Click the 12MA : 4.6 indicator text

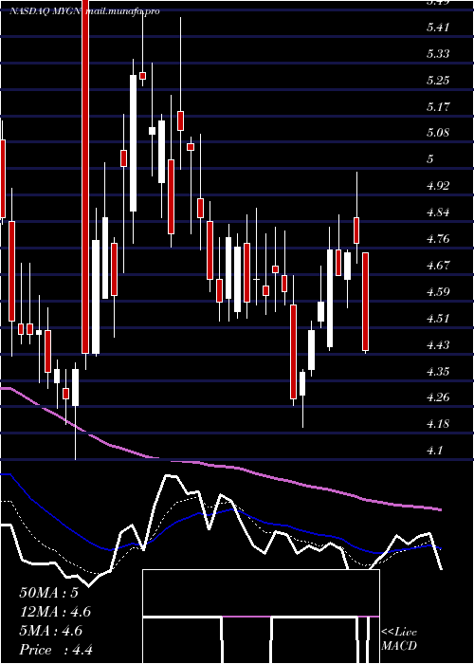(x=55, y=612)
